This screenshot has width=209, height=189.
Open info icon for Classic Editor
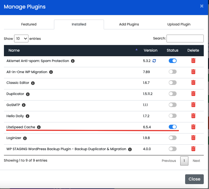click(33, 83)
